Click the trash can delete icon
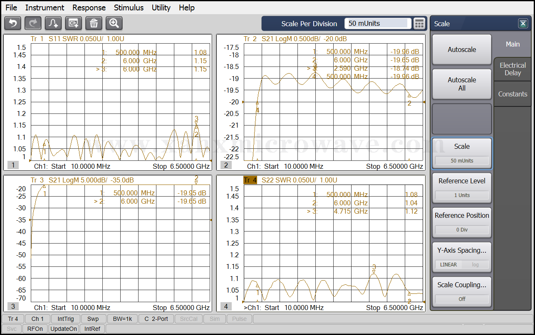This screenshot has height=335, width=535. (94, 23)
